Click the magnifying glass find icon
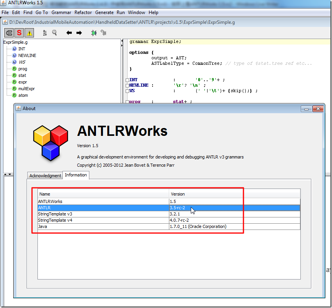Image resolution: width=332 pixels, height=308 pixels. pos(54,33)
